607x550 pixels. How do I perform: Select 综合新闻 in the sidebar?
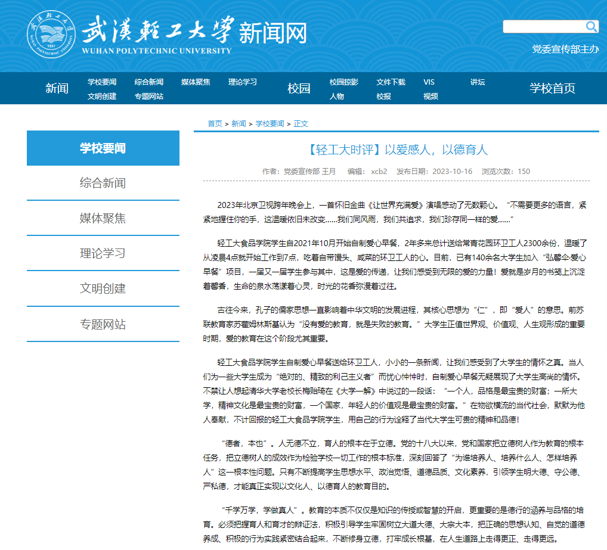[x=103, y=183]
